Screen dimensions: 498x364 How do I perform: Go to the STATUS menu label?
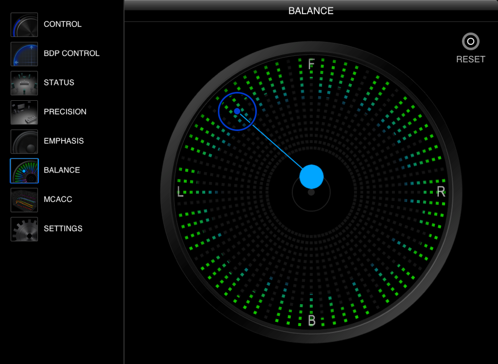[59, 83]
